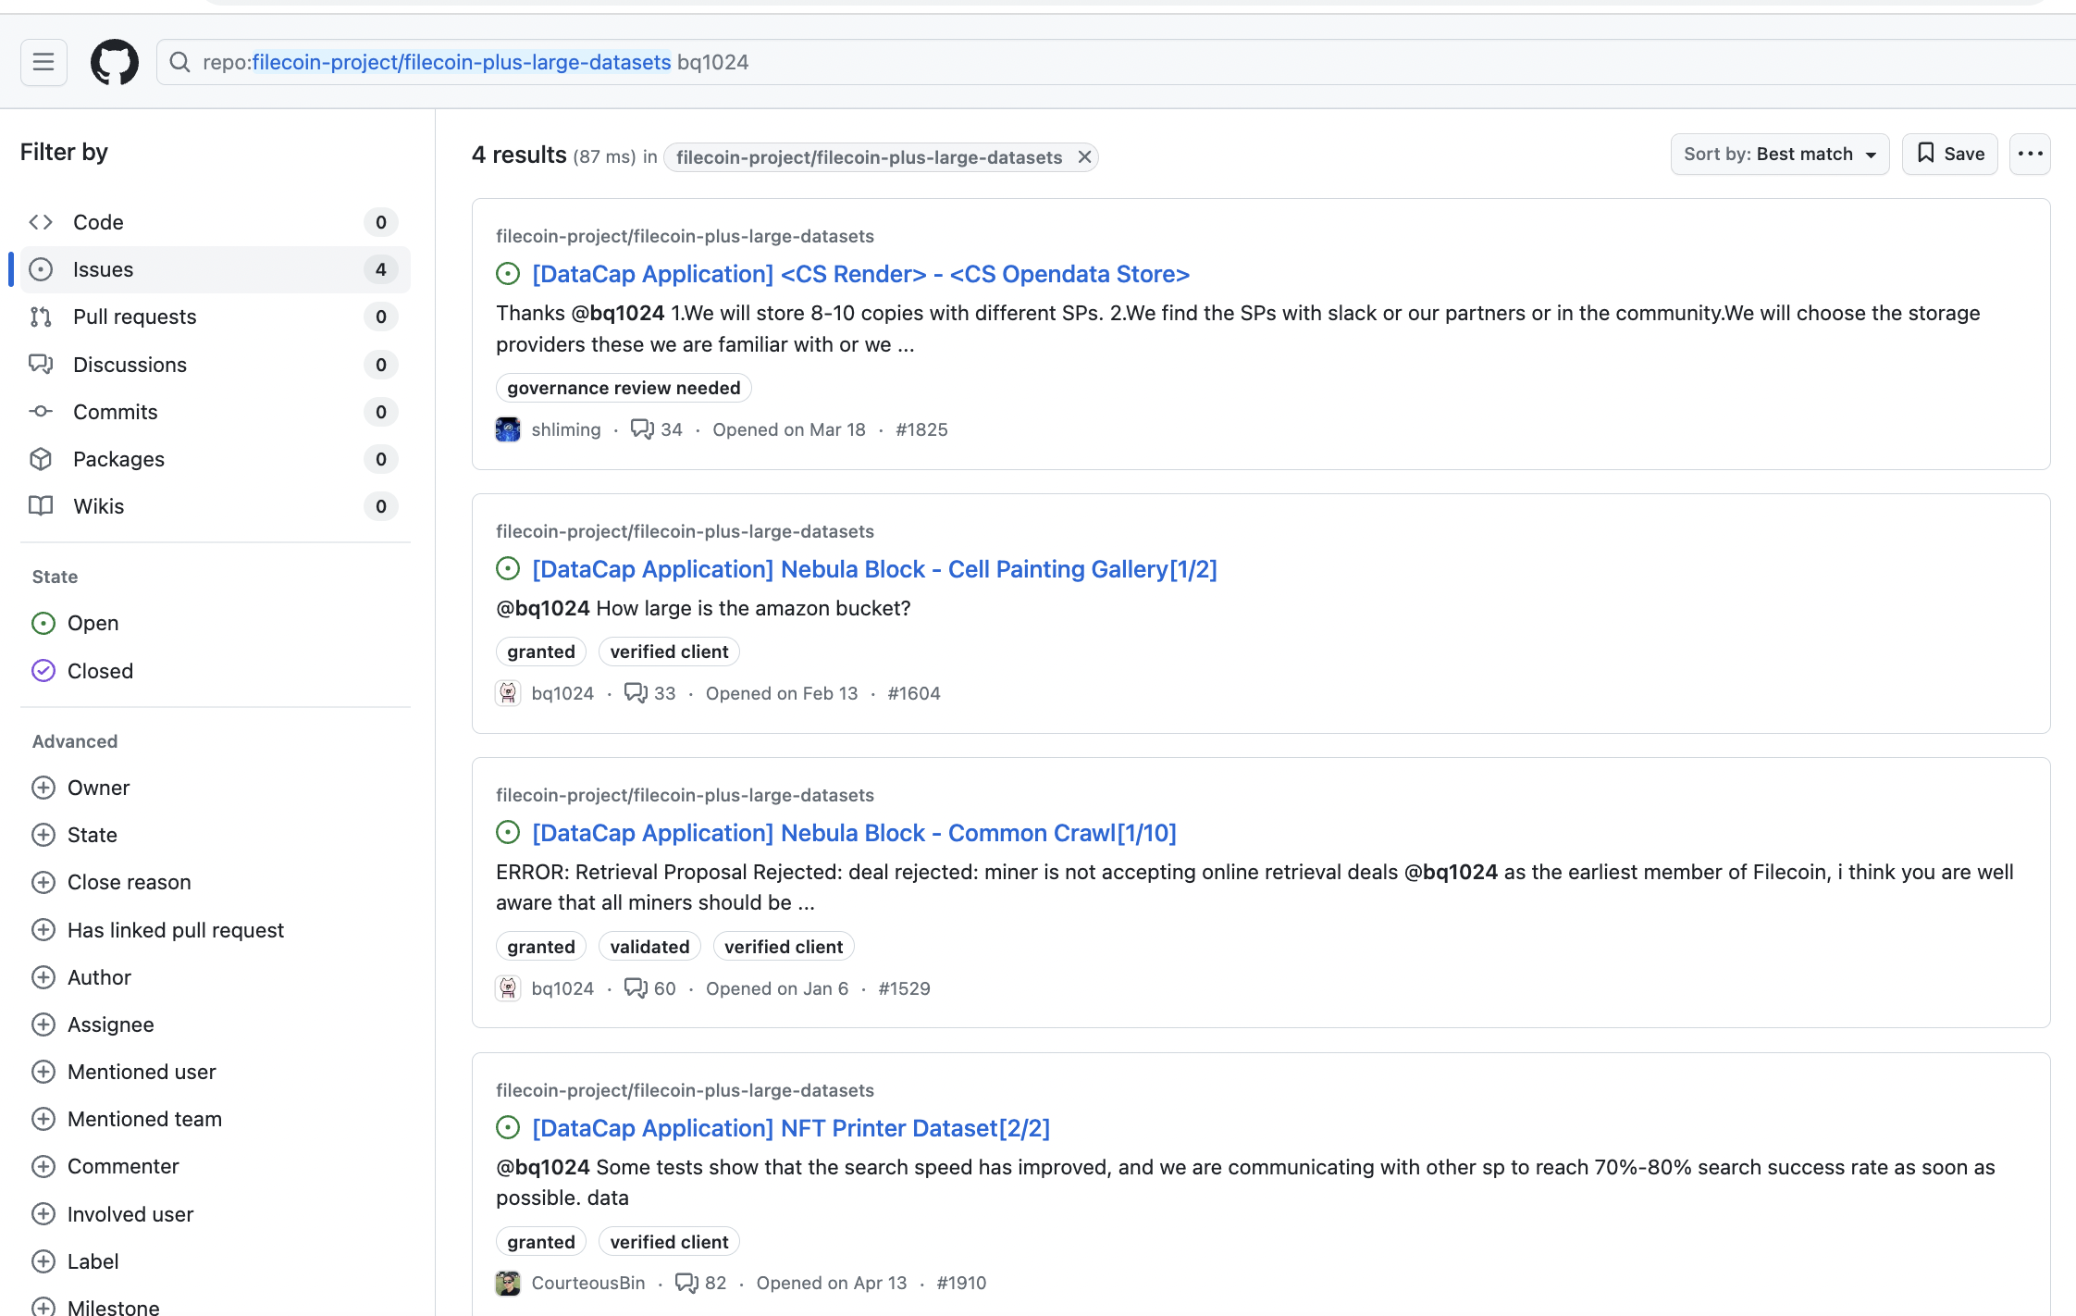Open the more options kebab menu

[x=2030, y=154]
